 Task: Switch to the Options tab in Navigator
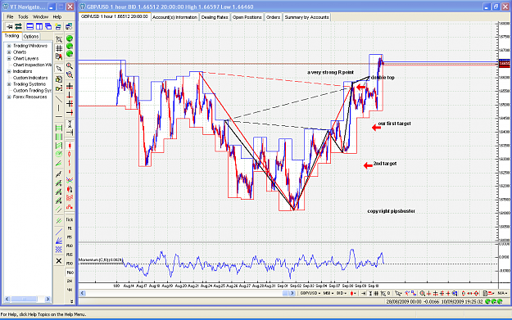[31, 37]
